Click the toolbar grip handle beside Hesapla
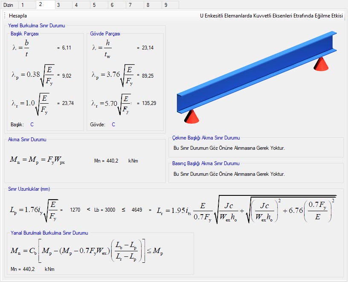 point(5,16)
